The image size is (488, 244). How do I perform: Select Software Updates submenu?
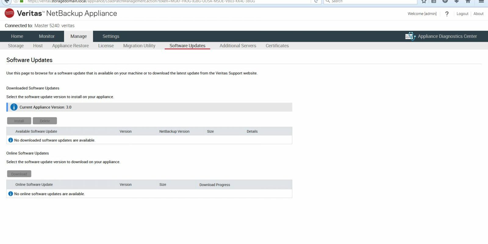(187, 46)
